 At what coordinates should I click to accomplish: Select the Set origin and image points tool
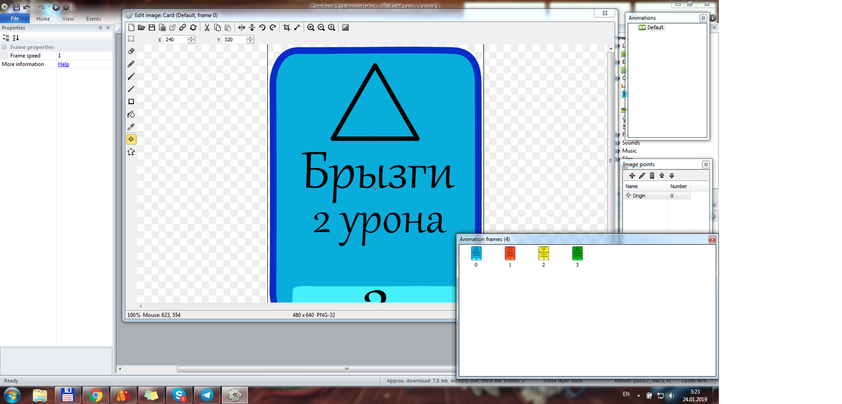click(x=131, y=139)
